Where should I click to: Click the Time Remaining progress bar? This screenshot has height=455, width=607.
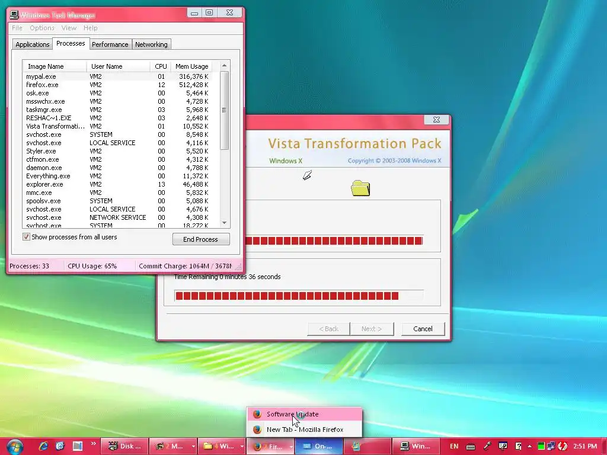click(299, 296)
